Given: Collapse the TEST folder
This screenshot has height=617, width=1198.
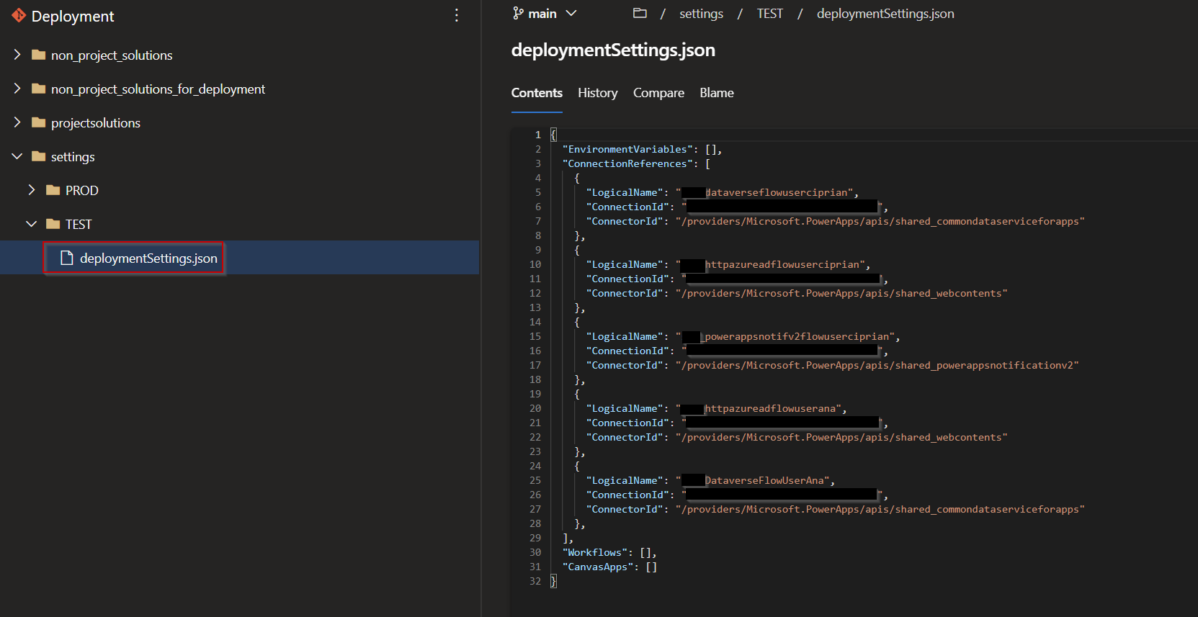Looking at the screenshot, I should [x=31, y=225].
